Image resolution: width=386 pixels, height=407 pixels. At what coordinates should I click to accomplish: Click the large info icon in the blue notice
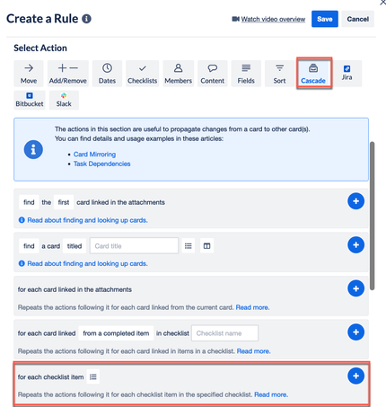33,149
